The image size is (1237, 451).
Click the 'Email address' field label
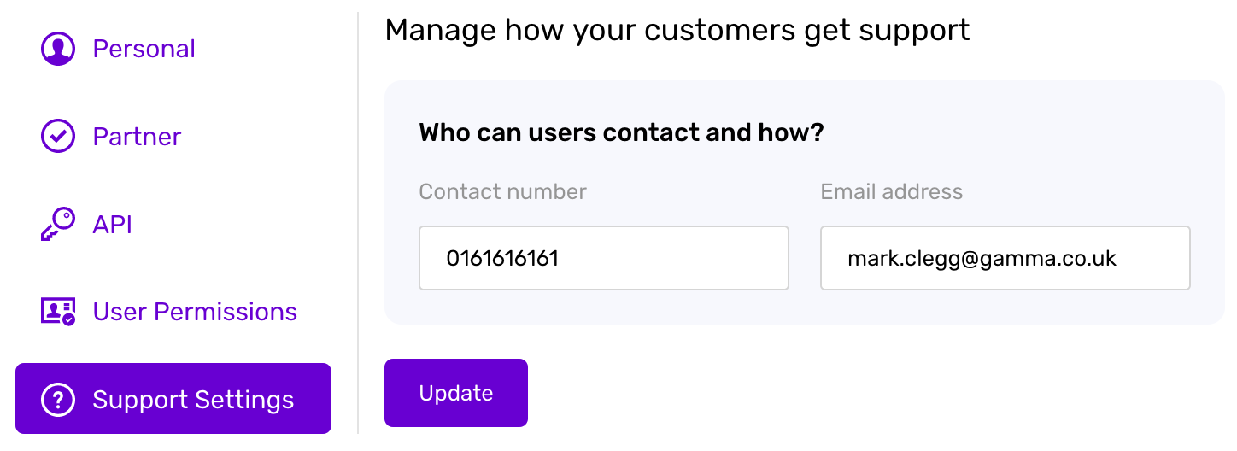point(891,191)
